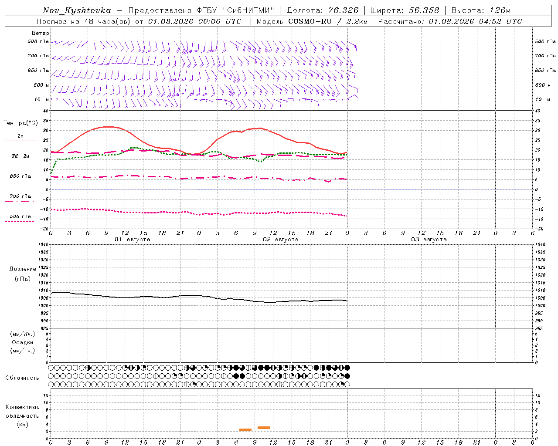The image size is (558, 446).
Task: Click the Высота 126м header value
Action: pyautogui.click(x=481, y=10)
